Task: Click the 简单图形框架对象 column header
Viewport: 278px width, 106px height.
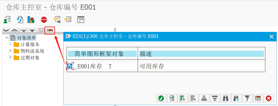Action: pos(102,54)
